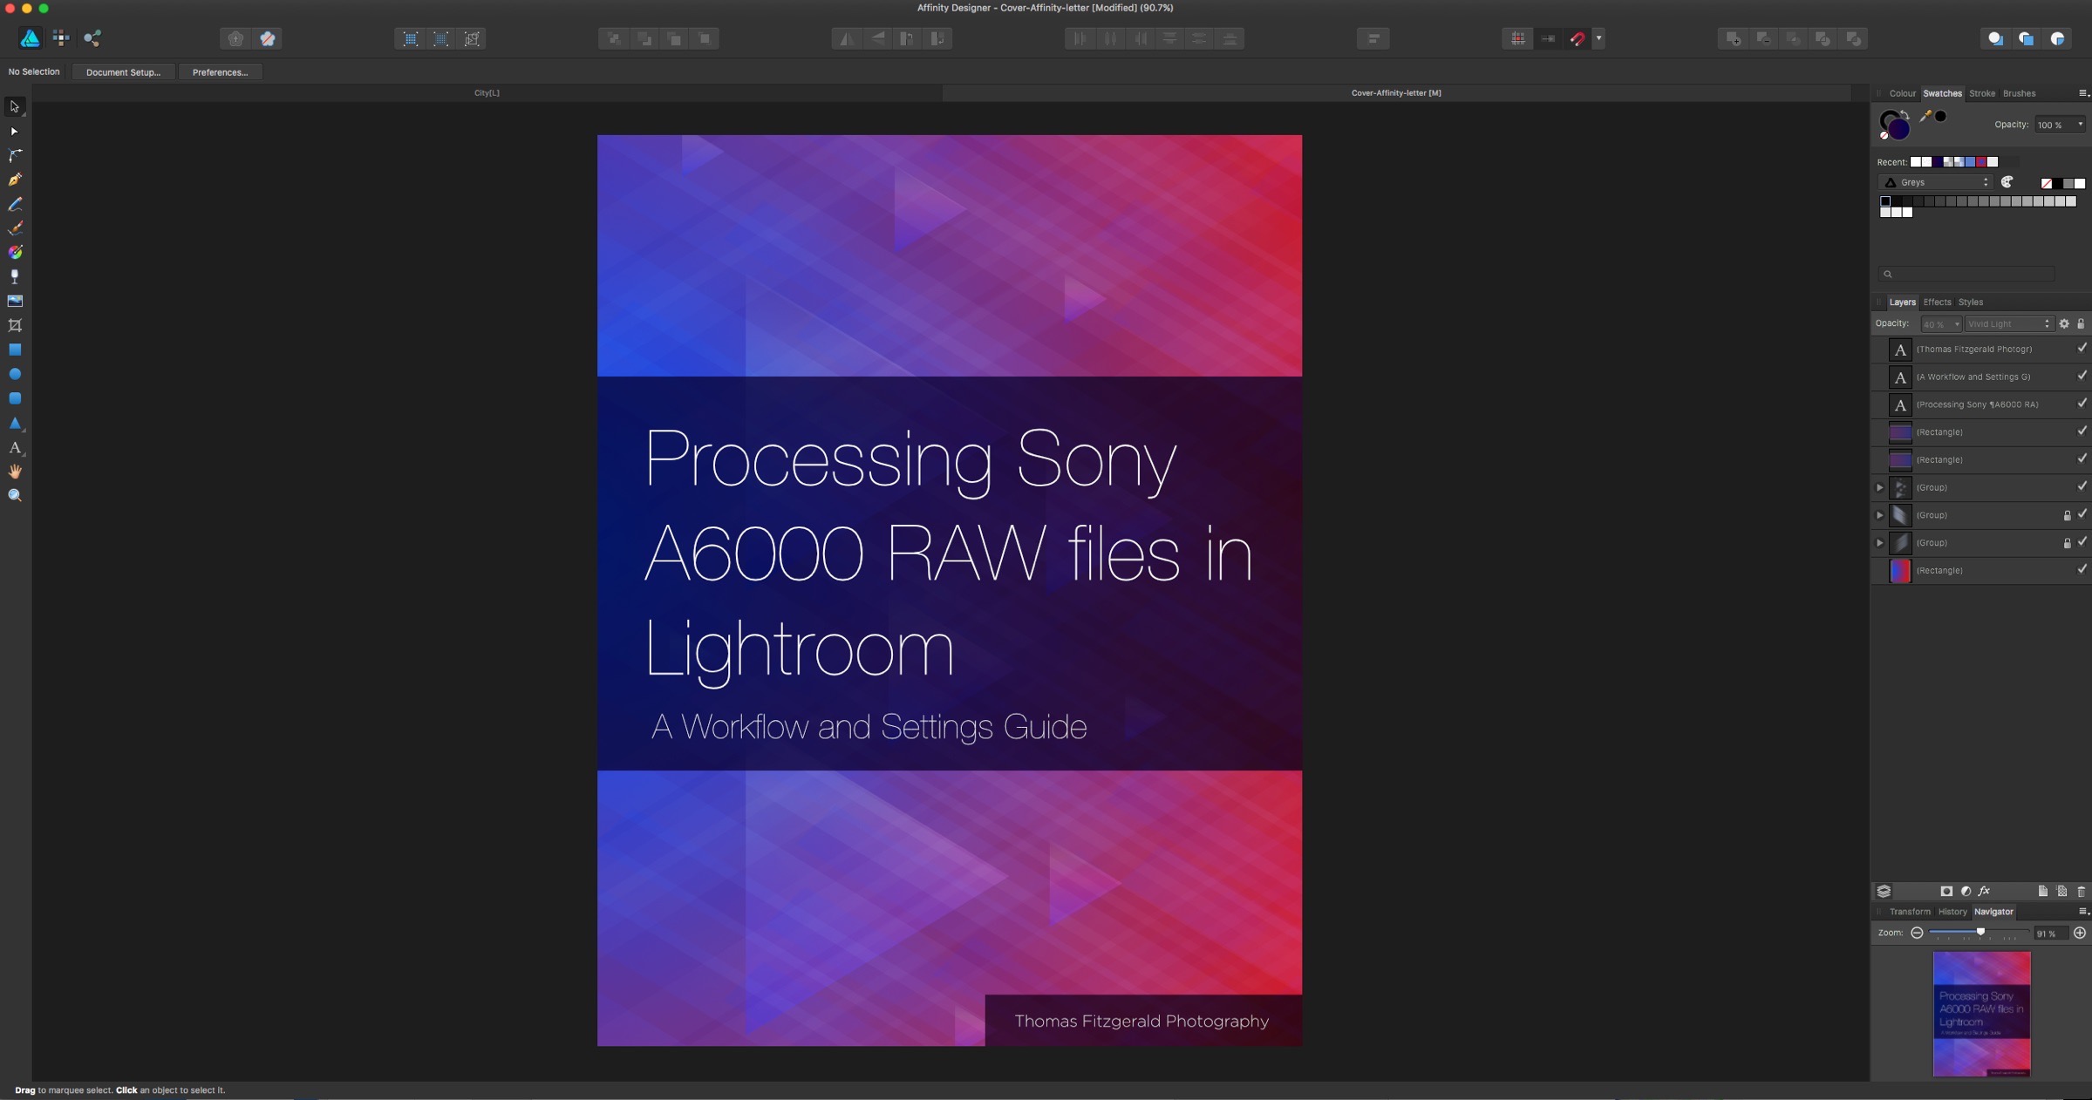Open the layer opacity 40% dropdown
The image size is (2092, 1100).
1941,323
